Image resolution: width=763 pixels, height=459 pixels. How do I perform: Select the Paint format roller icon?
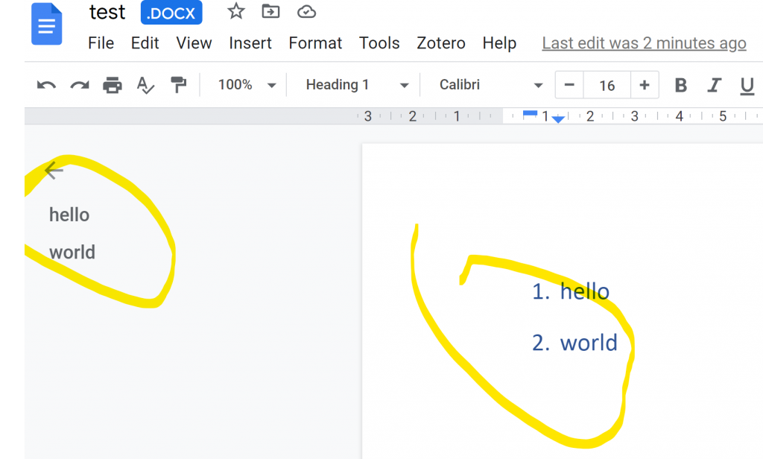coord(178,85)
